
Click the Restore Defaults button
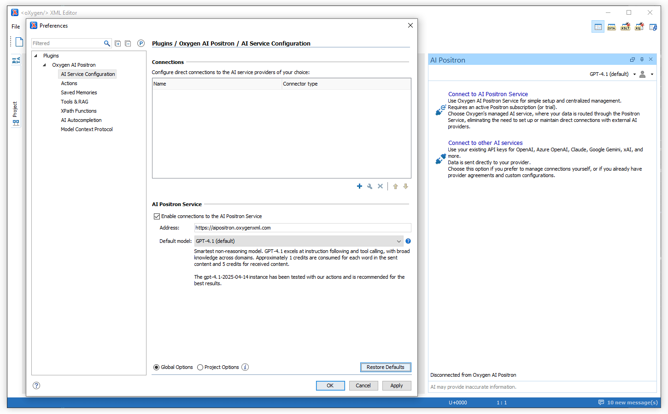pyautogui.click(x=385, y=367)
